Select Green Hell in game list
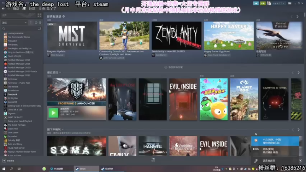This screenshot has height=172, width=306. (13, 129)
